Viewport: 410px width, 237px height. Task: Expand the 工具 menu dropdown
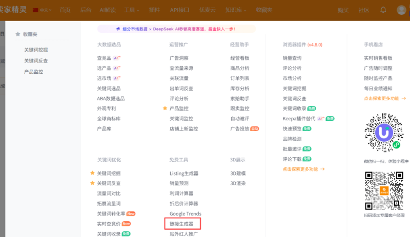click(x=132, y=10)
